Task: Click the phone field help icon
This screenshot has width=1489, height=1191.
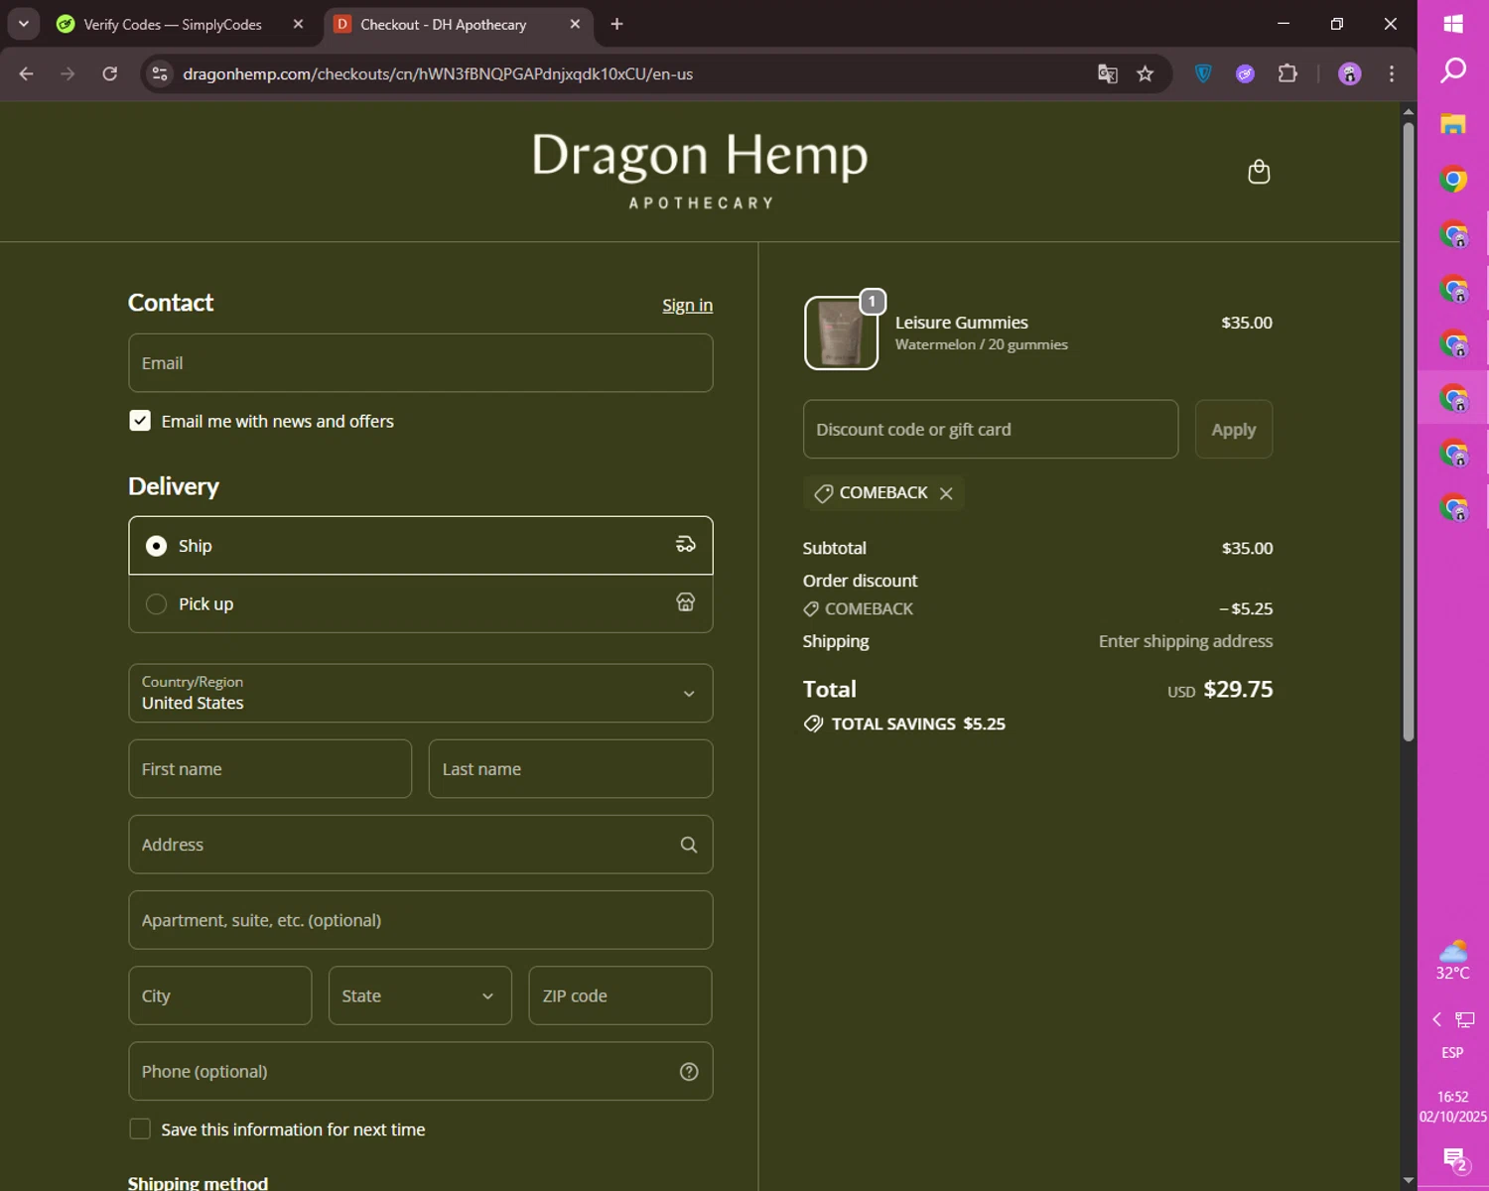Action: (x=689, y=1072)
